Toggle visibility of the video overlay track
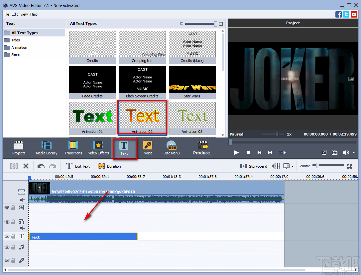 point(7,222)
